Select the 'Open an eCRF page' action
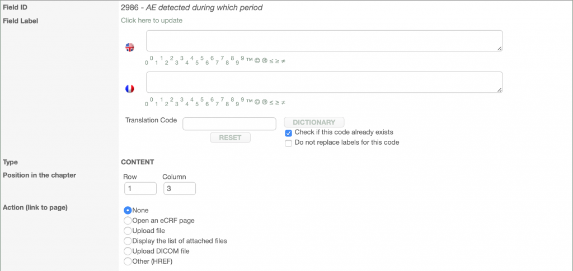The width and height of the screenshot is (573, 271). click(x=128, y=221)
